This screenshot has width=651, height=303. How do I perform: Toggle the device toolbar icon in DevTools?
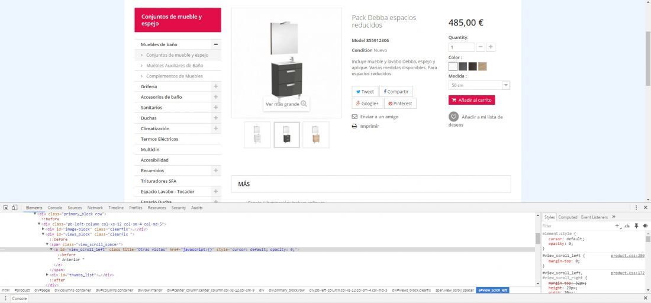tap(14, 208)
